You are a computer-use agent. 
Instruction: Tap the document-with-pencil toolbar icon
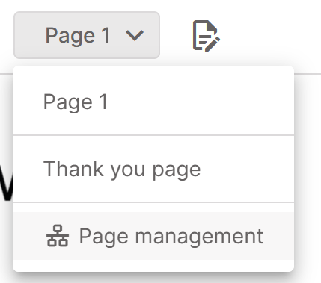tap(207, 36)
